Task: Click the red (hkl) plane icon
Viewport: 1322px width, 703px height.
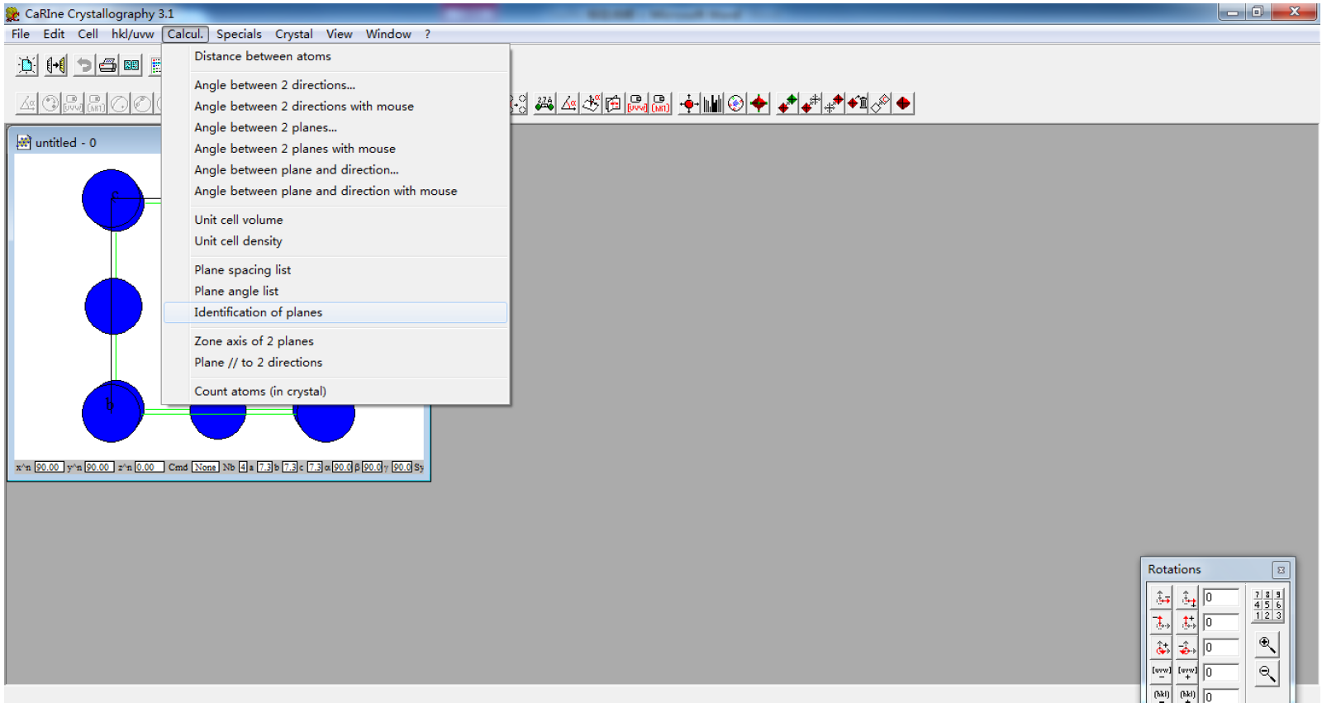Action: (x=660, y=103)
